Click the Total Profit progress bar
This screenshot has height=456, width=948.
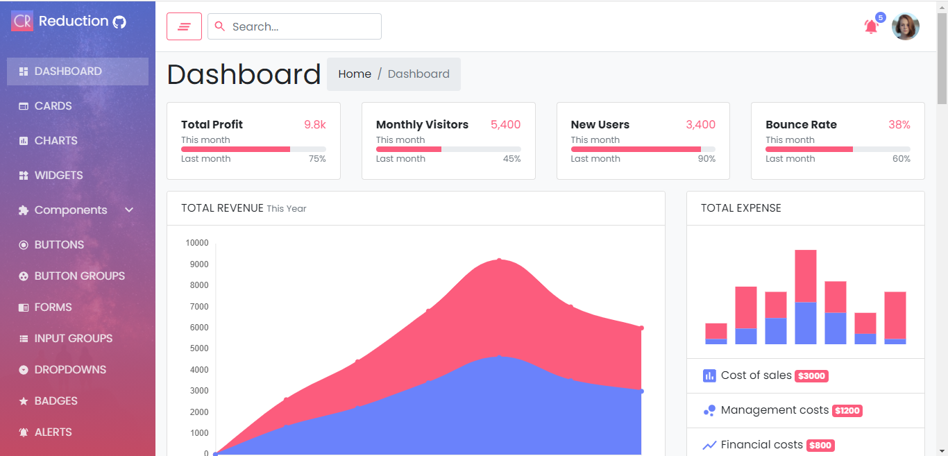point(253,149)
